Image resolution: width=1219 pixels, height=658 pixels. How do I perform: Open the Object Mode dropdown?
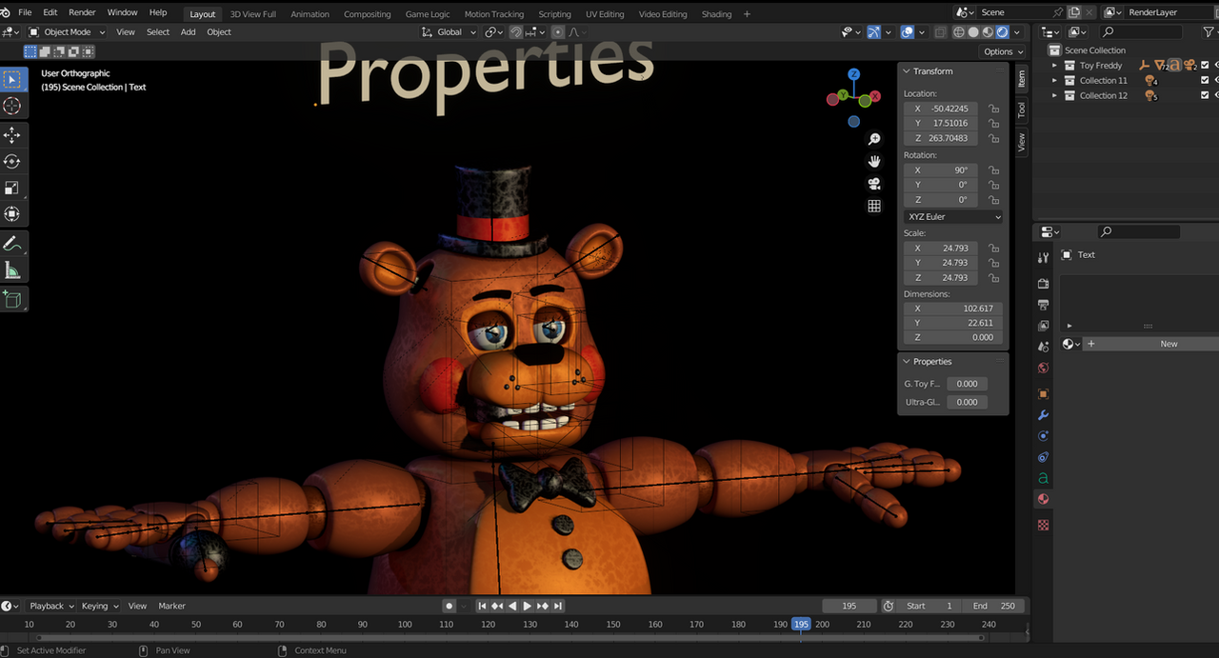[x=67, y=32]
